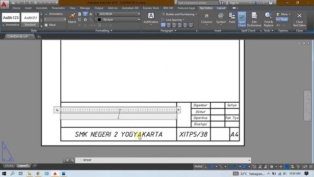The height and width of the screenshot is (177, 314).
Task: Open status bar customization menu icon
Action: 311,167
